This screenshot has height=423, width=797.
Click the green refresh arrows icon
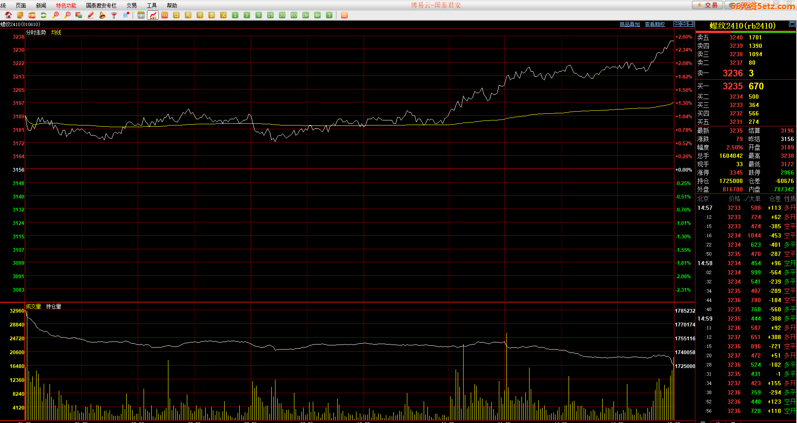pos(44,15)
